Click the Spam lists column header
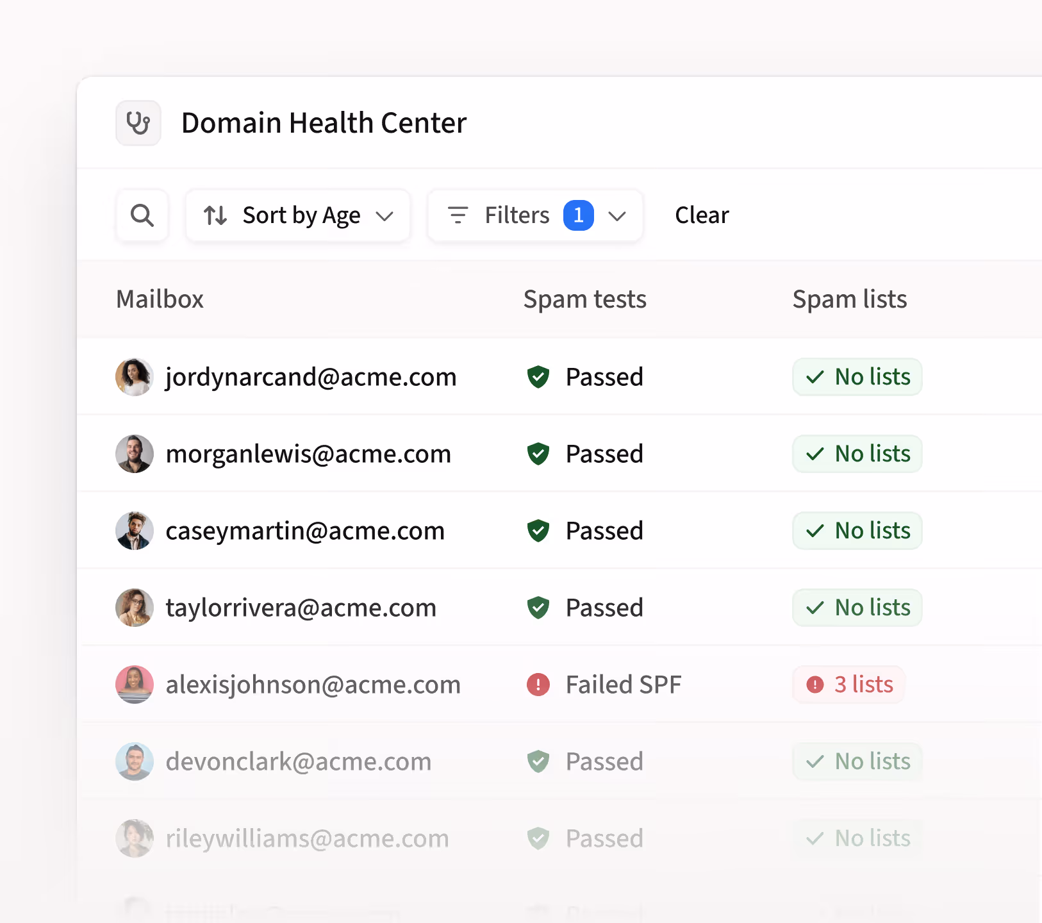The image size is (1042, 923). click(850, 299)
